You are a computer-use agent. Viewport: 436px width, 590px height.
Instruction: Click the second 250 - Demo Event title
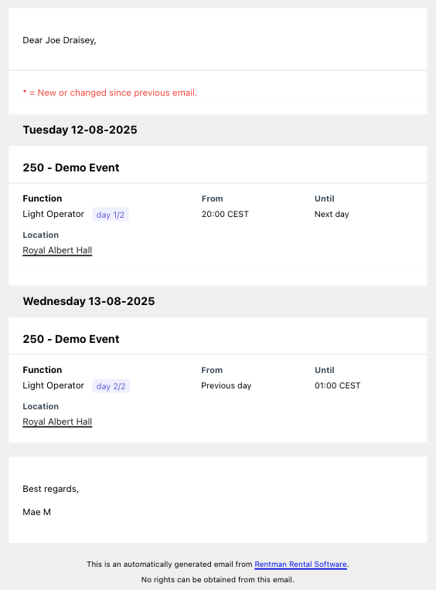tap(71, 339)
